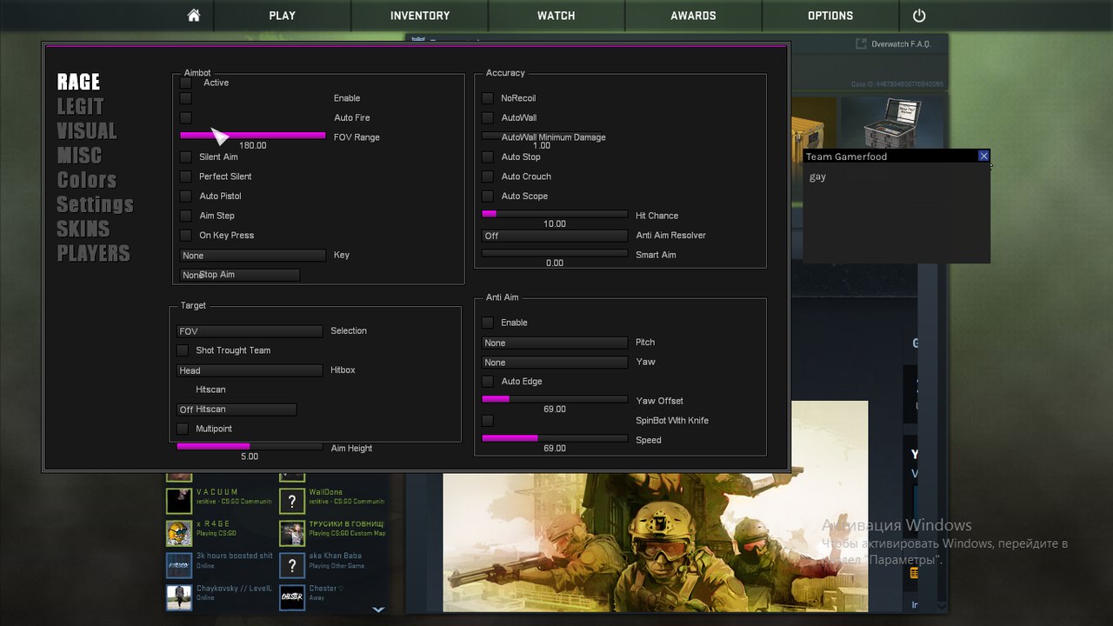Open the Hitbox dropdown showing Head
The height and width of the screenshot is (626, 1113).
[250, 370]
